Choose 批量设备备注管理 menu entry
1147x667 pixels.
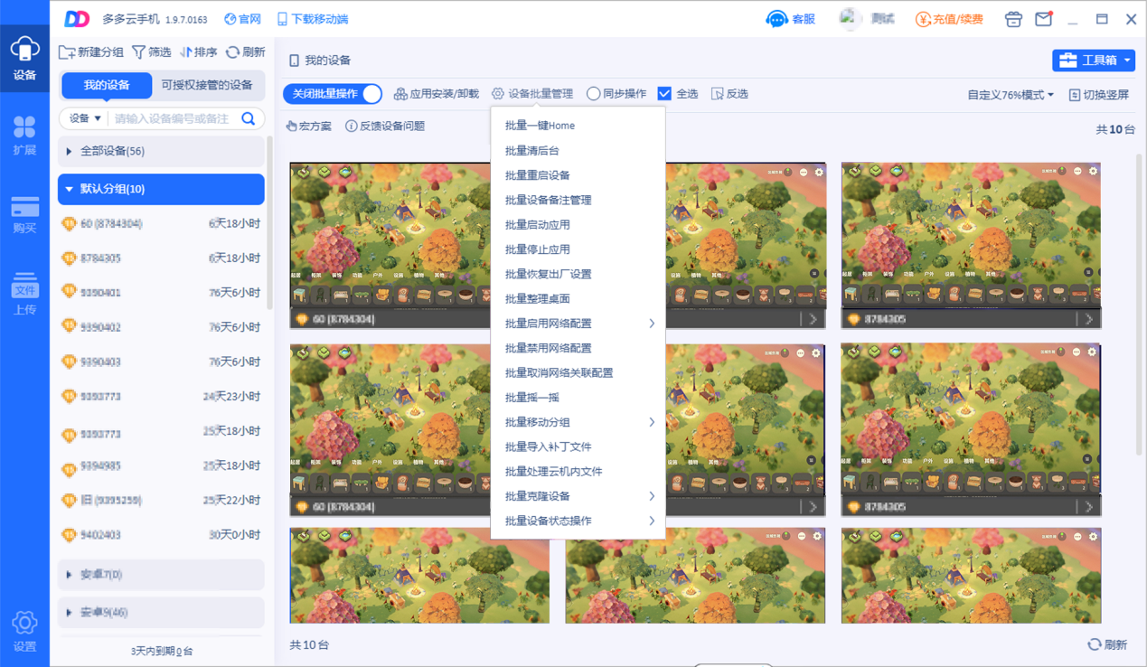click(x=578, y=200)
